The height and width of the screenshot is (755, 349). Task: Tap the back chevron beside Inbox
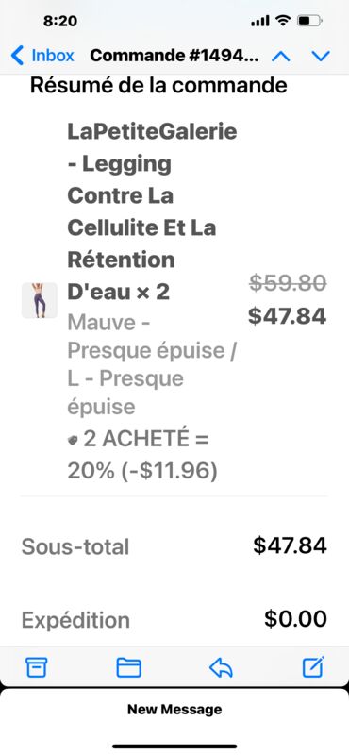tap(17, 56)
